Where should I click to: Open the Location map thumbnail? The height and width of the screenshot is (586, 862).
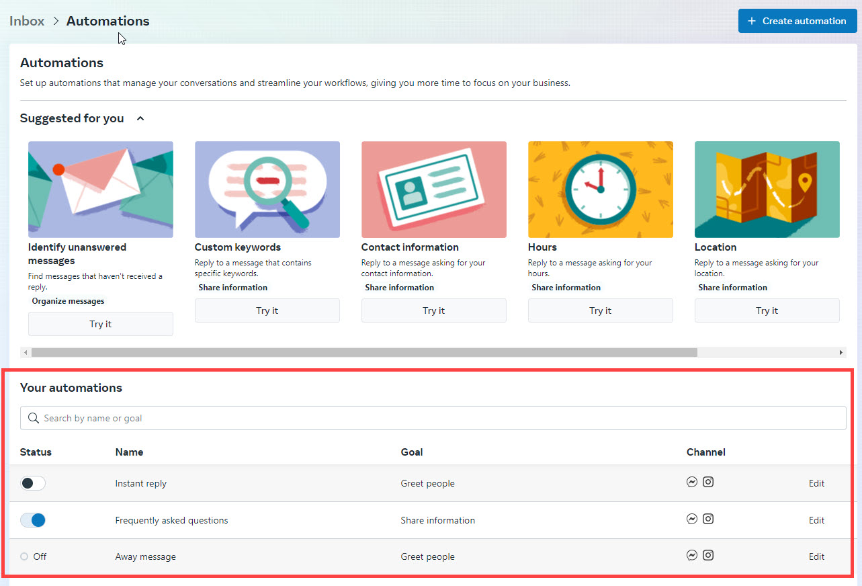tap(767, 190)
